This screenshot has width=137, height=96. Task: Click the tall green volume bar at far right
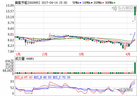pyautogui.click(x=135, y=68)
